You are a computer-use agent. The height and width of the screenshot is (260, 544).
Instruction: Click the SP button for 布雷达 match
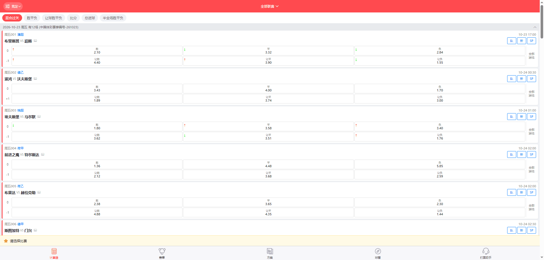[532, 192]
